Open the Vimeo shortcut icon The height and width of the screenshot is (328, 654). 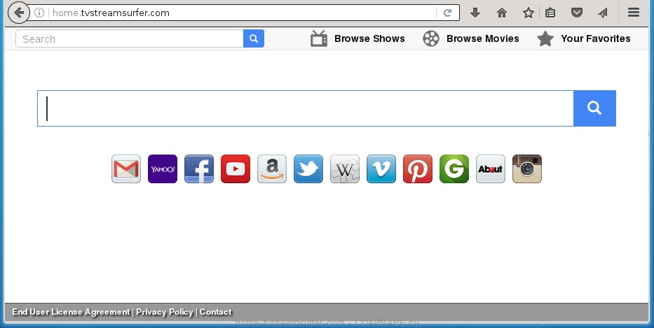tap(381, 169)
